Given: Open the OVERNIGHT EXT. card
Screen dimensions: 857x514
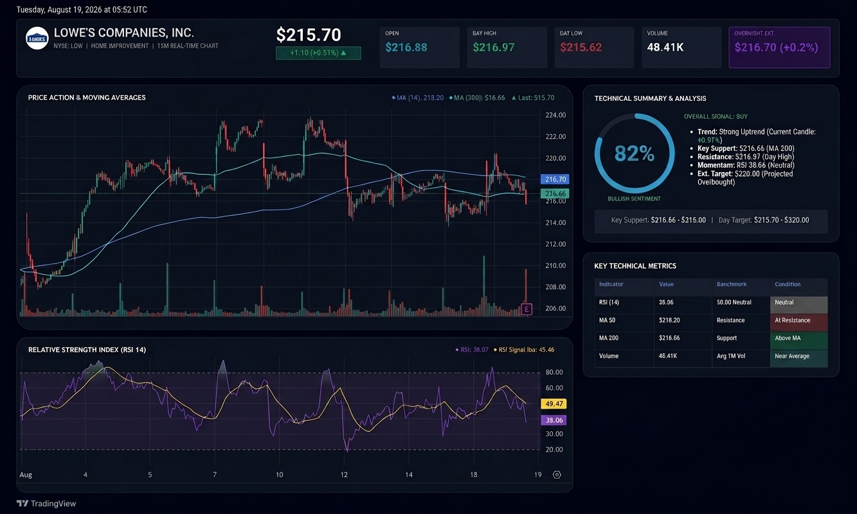Looking at the screenshot, I should 779,48.
